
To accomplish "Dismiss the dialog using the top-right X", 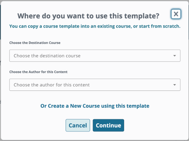I will point(176,14).
